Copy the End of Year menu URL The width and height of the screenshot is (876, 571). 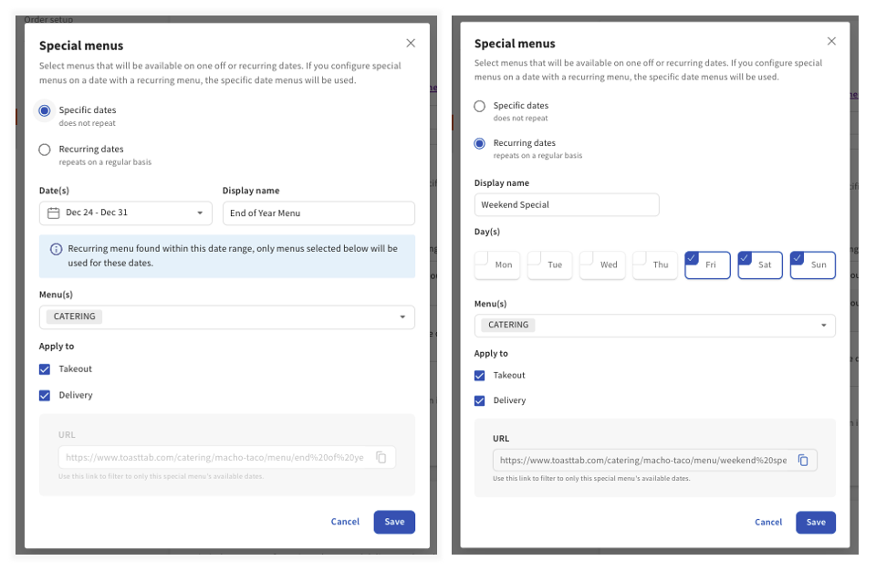[x=381, y=457]
